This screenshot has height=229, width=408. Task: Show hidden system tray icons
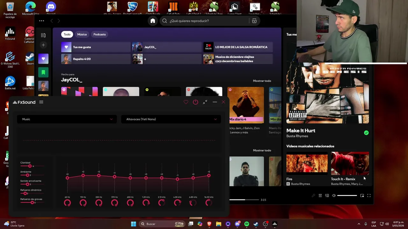click(x=359, y=224)
